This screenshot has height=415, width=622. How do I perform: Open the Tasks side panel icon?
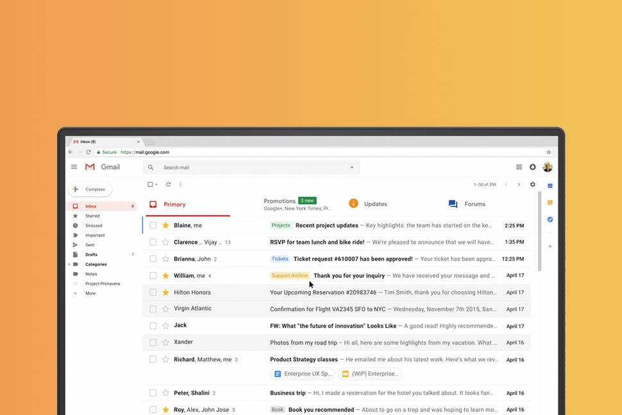550,219
